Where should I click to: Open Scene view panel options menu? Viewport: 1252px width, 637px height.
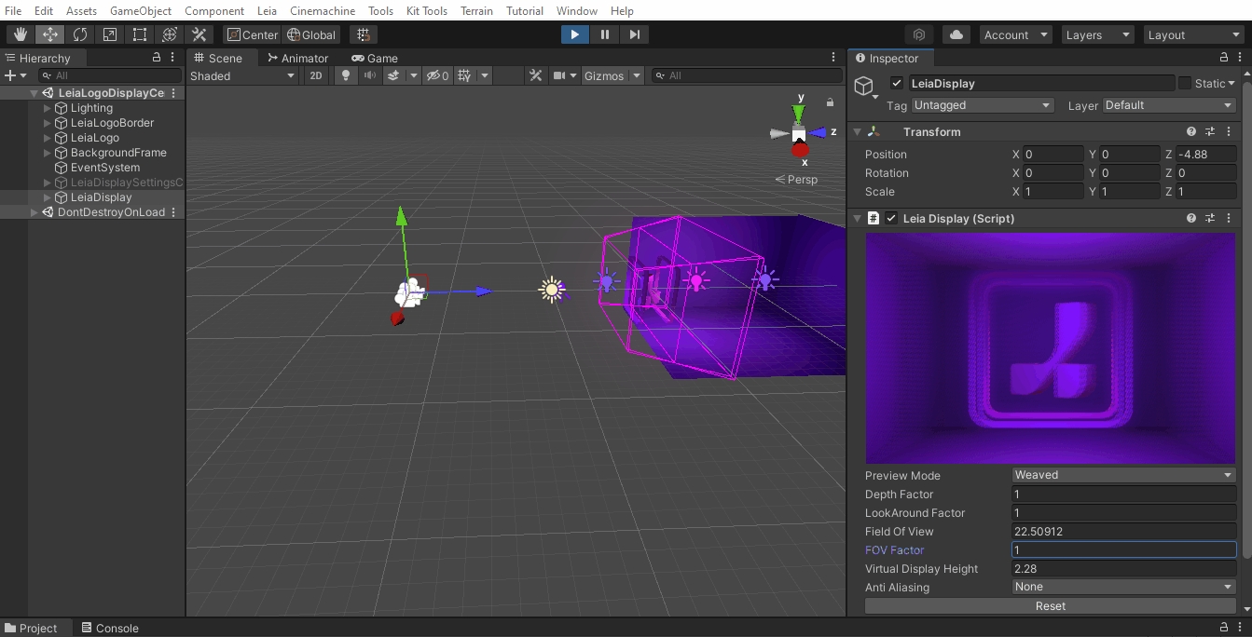pyautogui.click(x=833, y=58)
